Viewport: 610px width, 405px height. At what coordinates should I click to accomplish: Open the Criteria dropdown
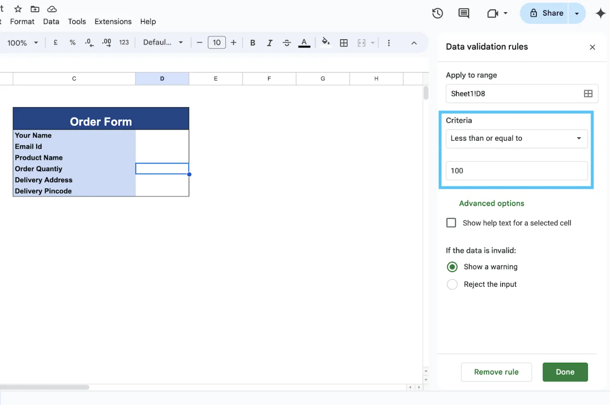click(x=516, y=138)
